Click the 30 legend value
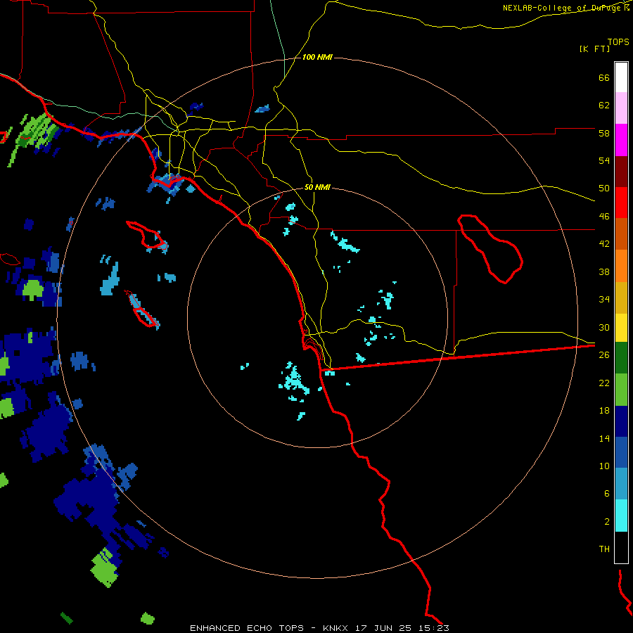Image resolution: width=633 pixels, height=633 pixels. (604, 327)
